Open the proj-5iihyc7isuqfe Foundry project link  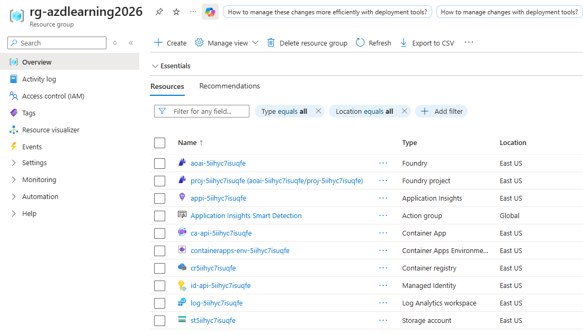pyautogui.click(x=276, y=180)
